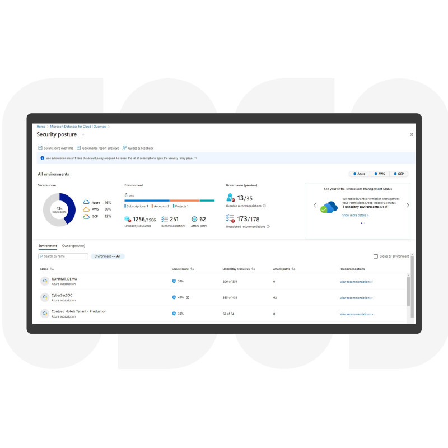Open Secure score over time chart icon

40,148
